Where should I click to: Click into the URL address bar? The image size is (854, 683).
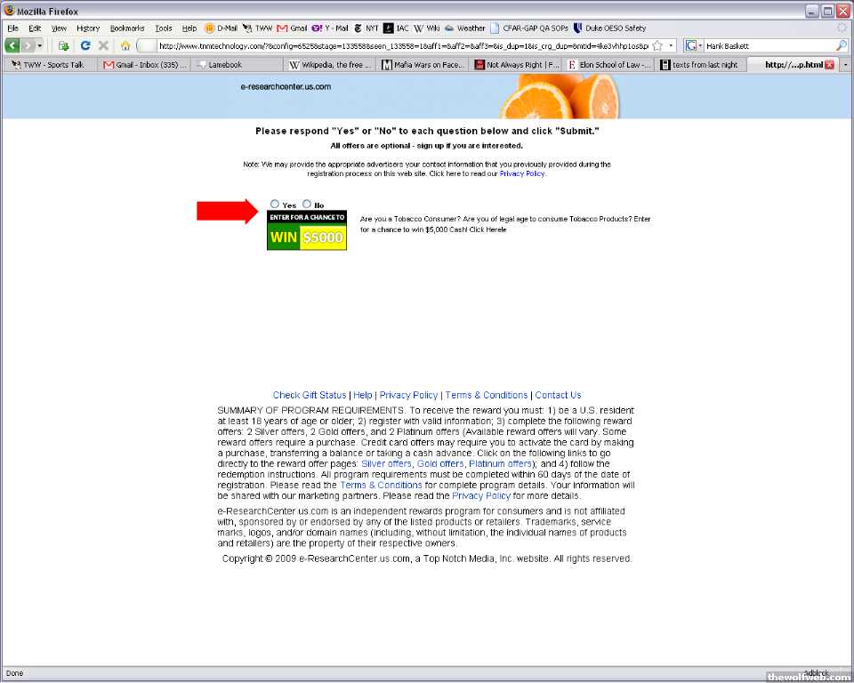400,45
